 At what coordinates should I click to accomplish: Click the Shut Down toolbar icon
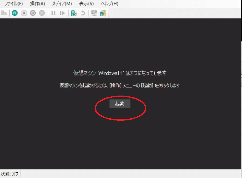[x=33, y=13]
